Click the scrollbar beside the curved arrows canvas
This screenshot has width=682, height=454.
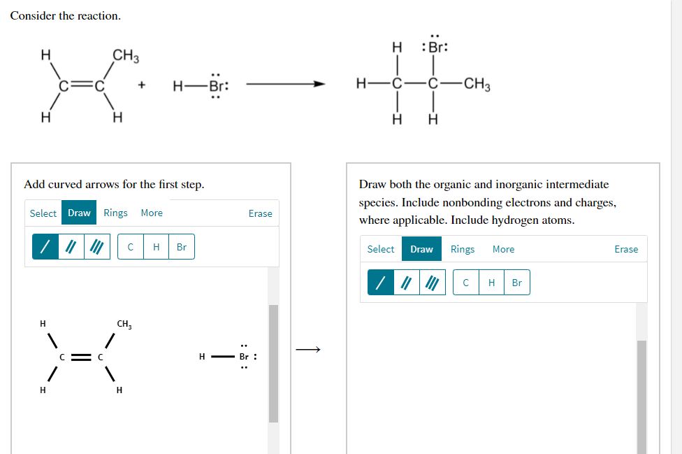[274, 362]
